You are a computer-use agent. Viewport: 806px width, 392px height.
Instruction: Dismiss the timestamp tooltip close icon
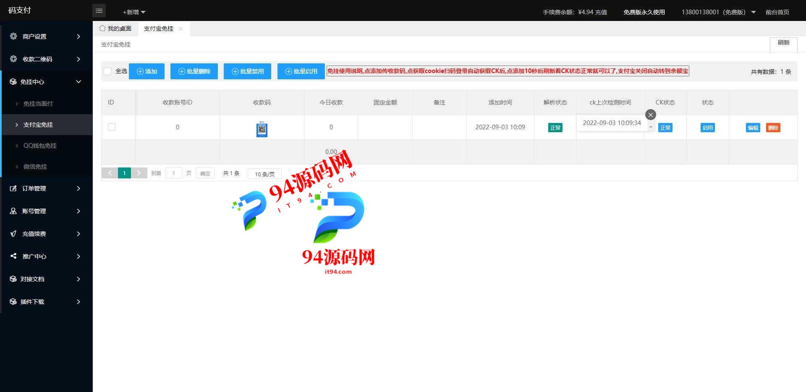click(651, 115)
